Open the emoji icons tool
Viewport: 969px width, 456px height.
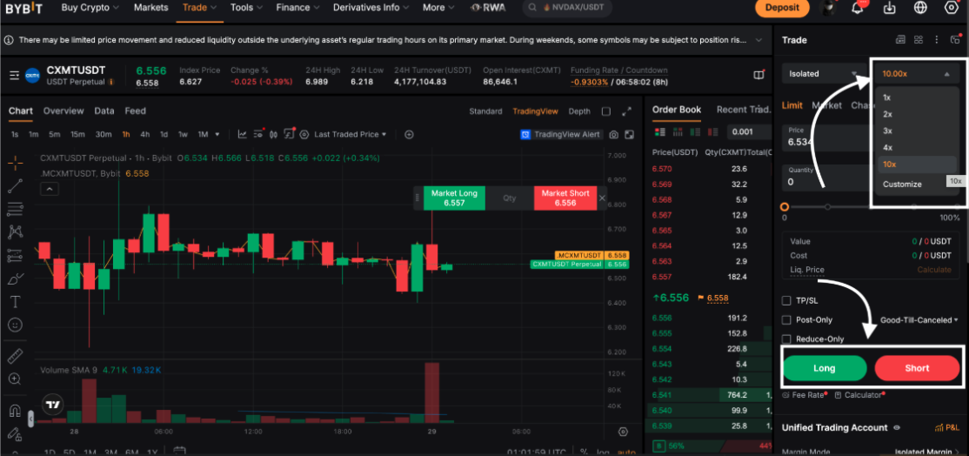(x=16, y=325)
